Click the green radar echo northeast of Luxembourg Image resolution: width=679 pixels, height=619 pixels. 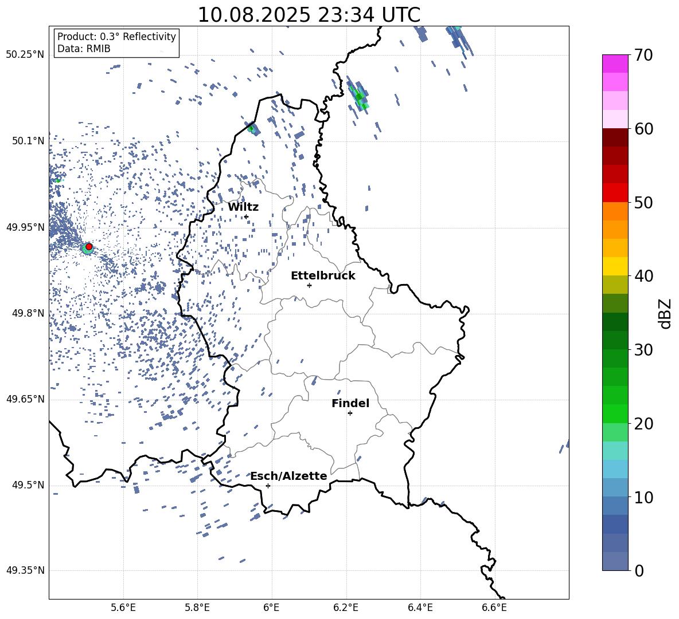(x=360, y=97)
